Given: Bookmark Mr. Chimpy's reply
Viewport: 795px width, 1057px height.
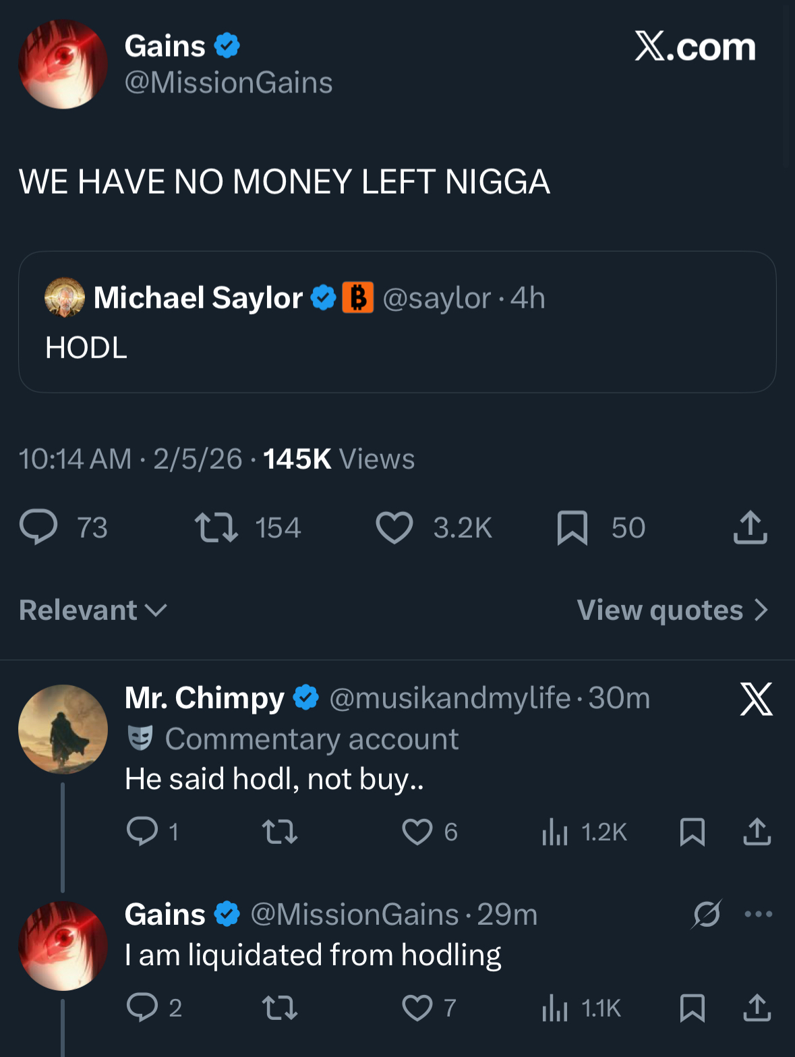Looking at the screenshot, I should pos(693,832).
